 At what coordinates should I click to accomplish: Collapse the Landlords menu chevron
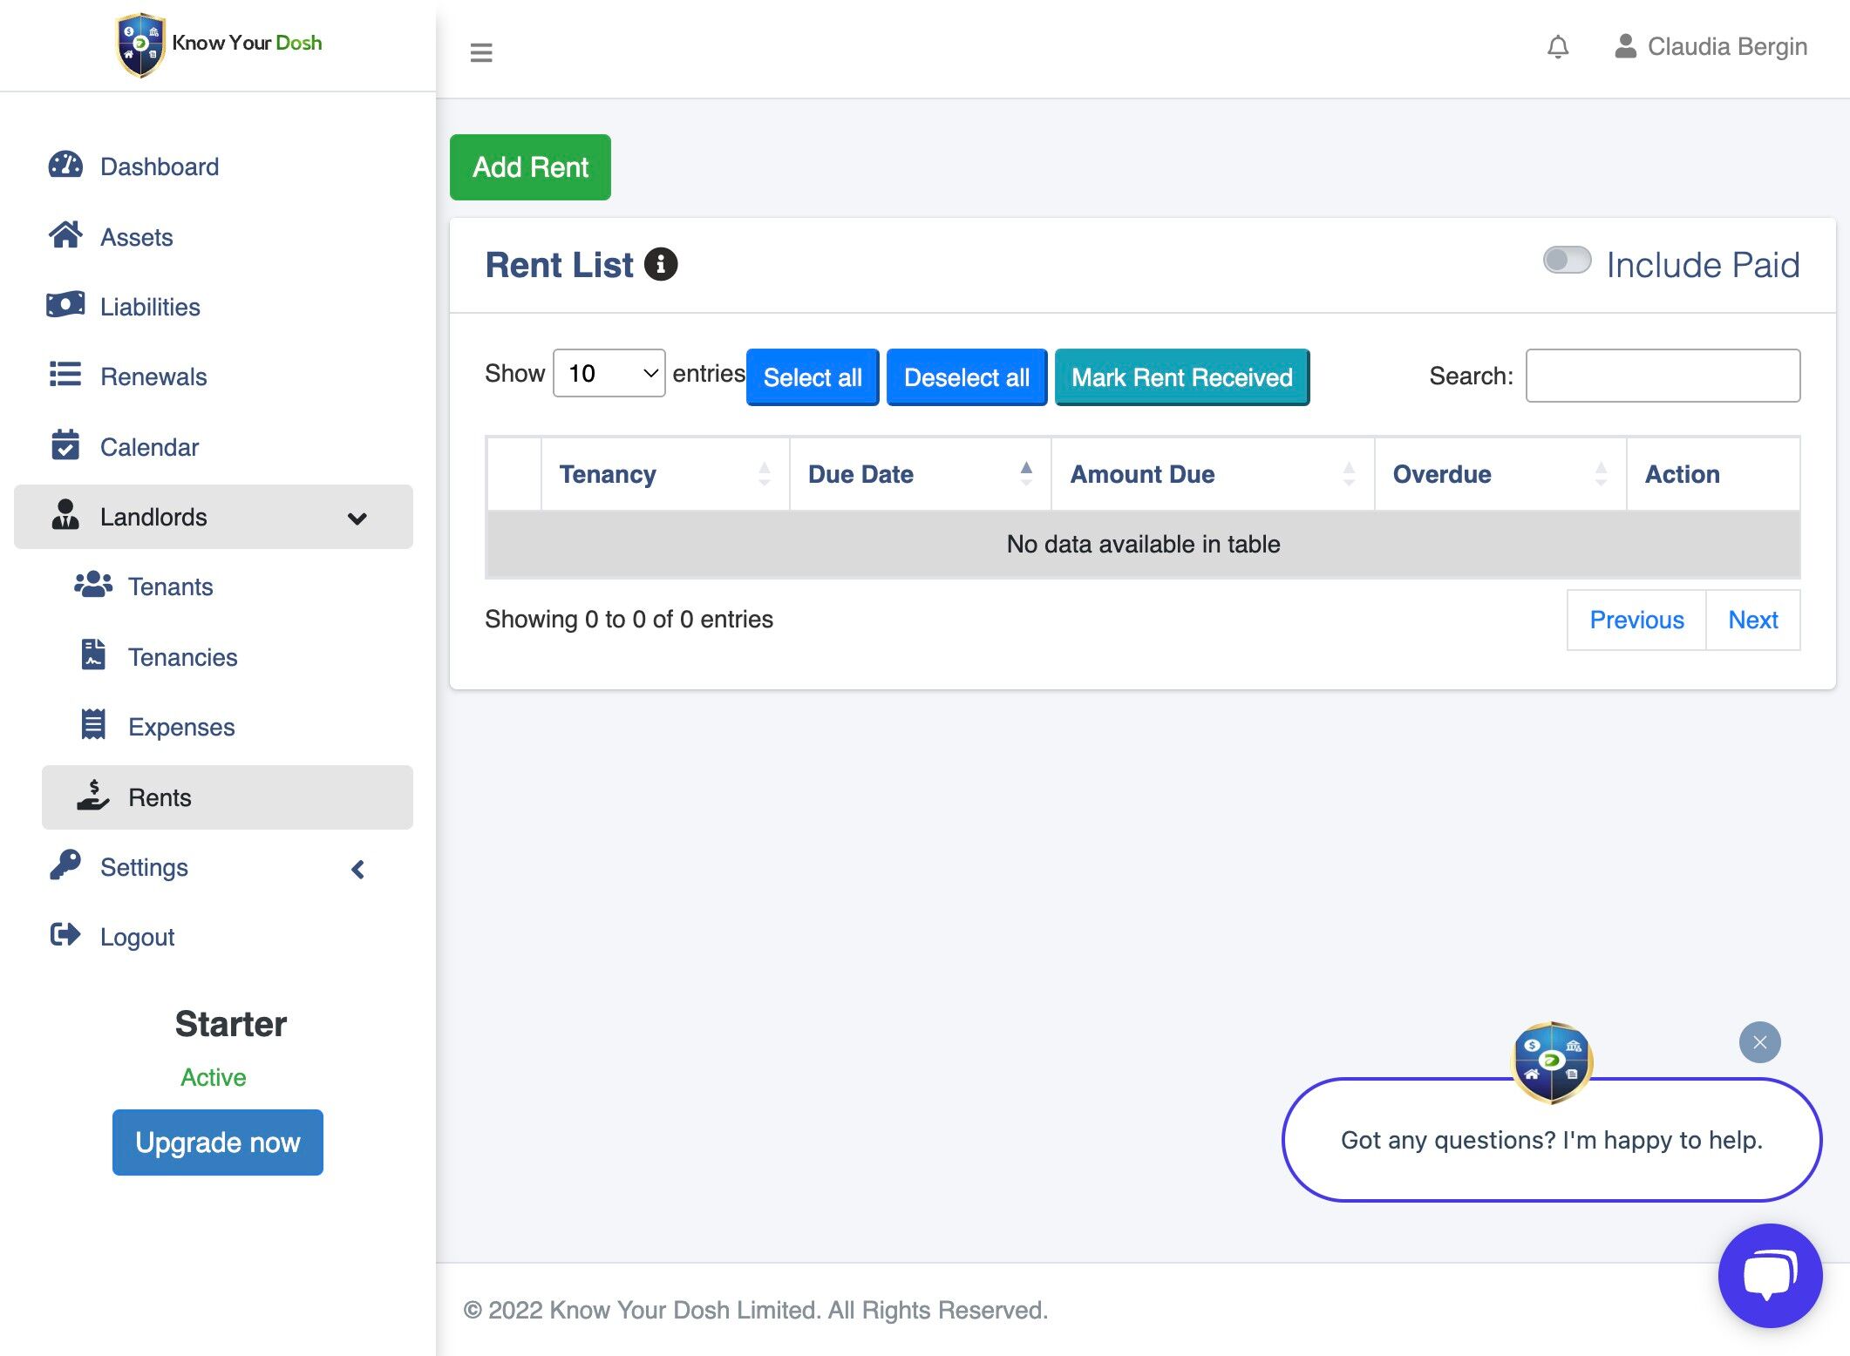coord(357,519)
